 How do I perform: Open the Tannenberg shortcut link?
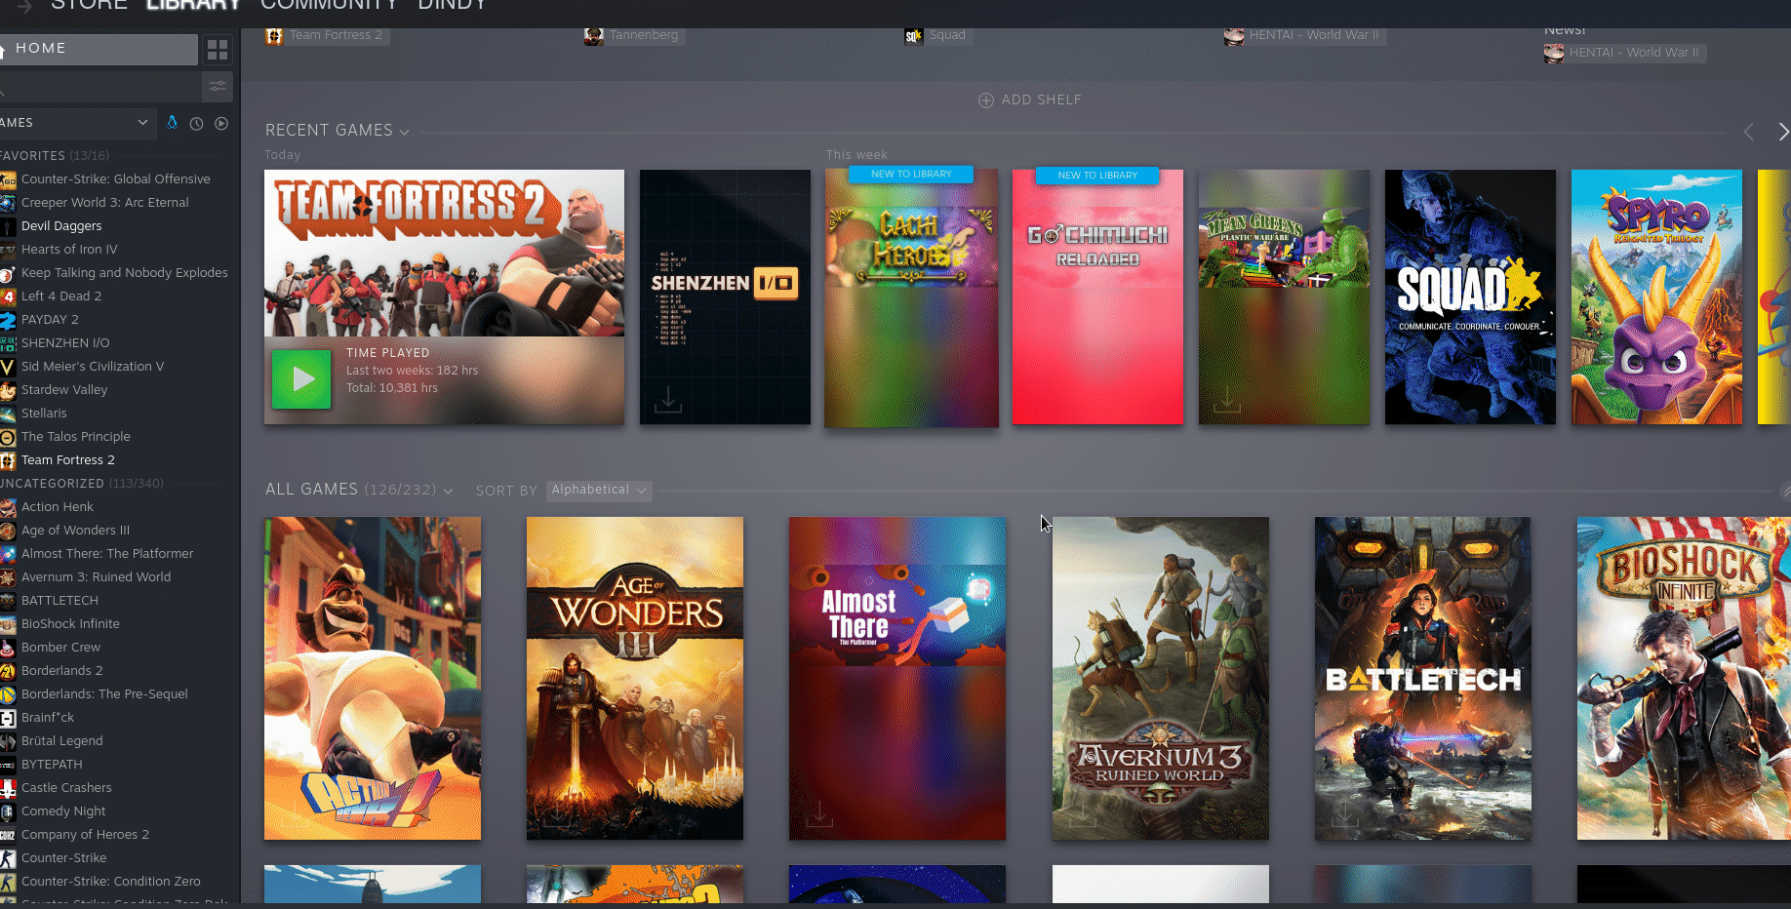pyautogui.click(x=632, y=36)
